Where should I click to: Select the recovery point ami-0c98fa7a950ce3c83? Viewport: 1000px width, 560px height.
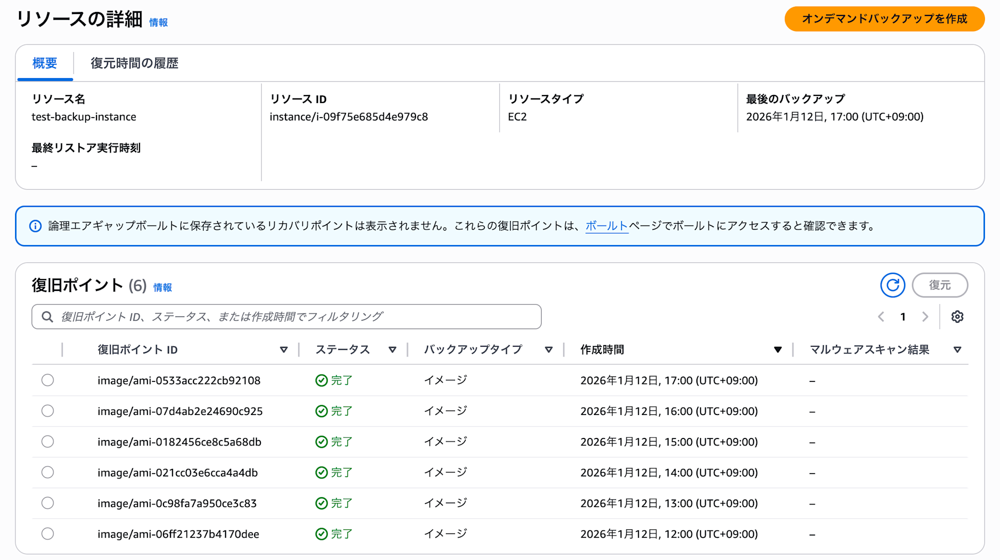click(x=47, y=503)
